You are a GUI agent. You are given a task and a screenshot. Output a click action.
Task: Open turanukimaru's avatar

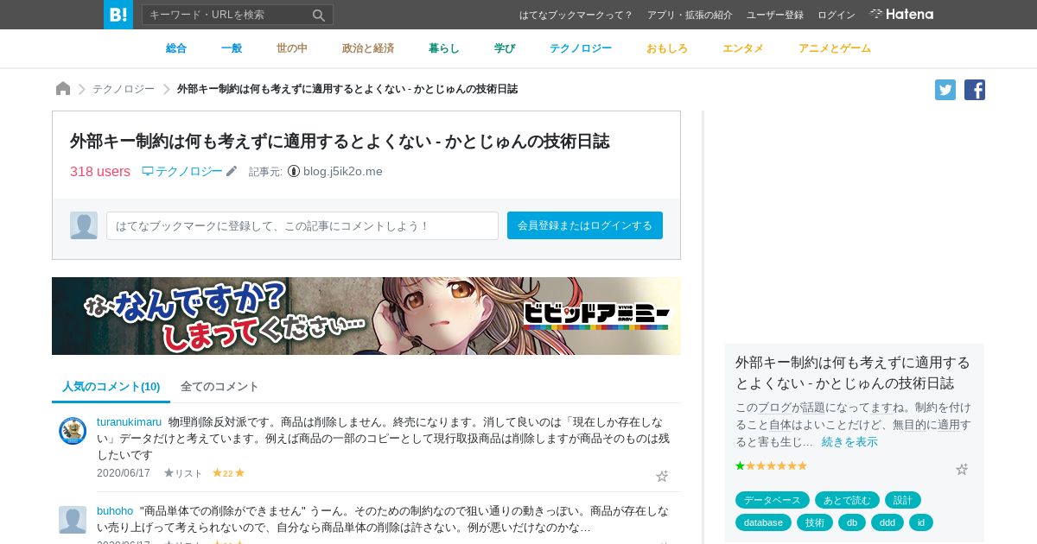(x=73, y=431)
